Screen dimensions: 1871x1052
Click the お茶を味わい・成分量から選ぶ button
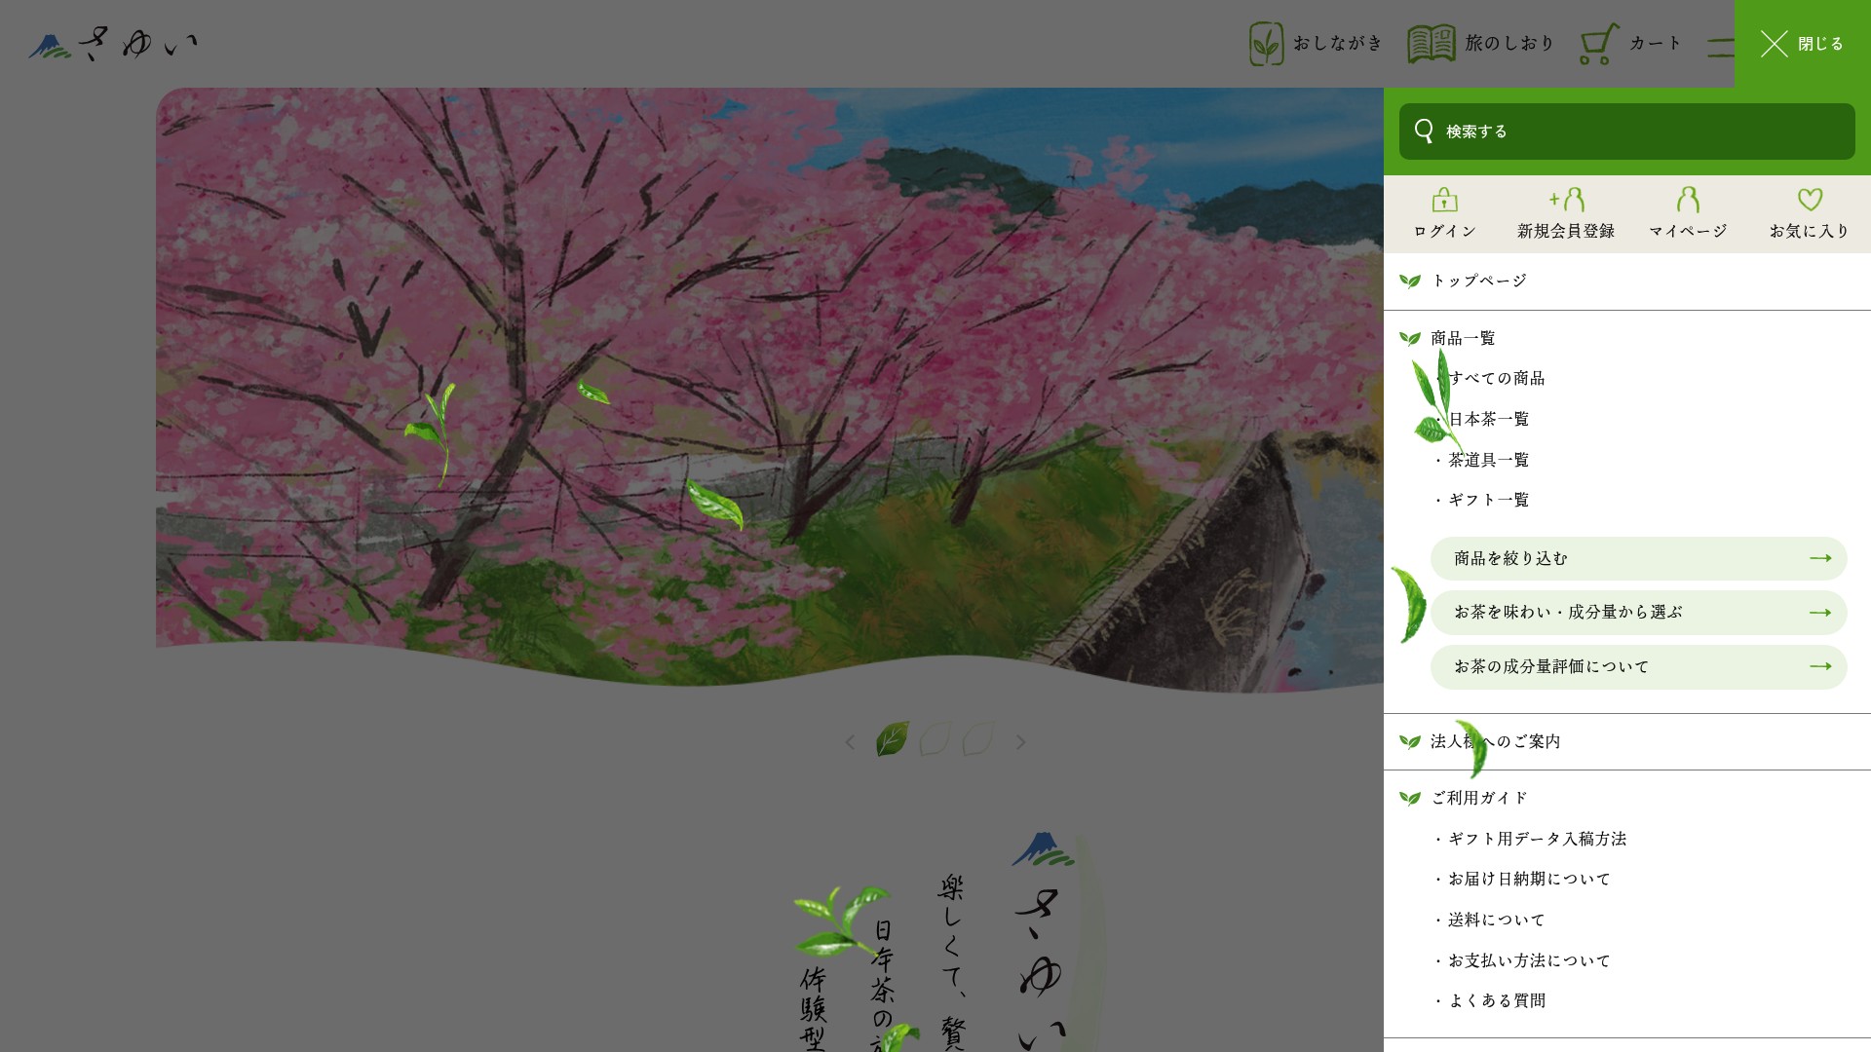click(1639, 613)
